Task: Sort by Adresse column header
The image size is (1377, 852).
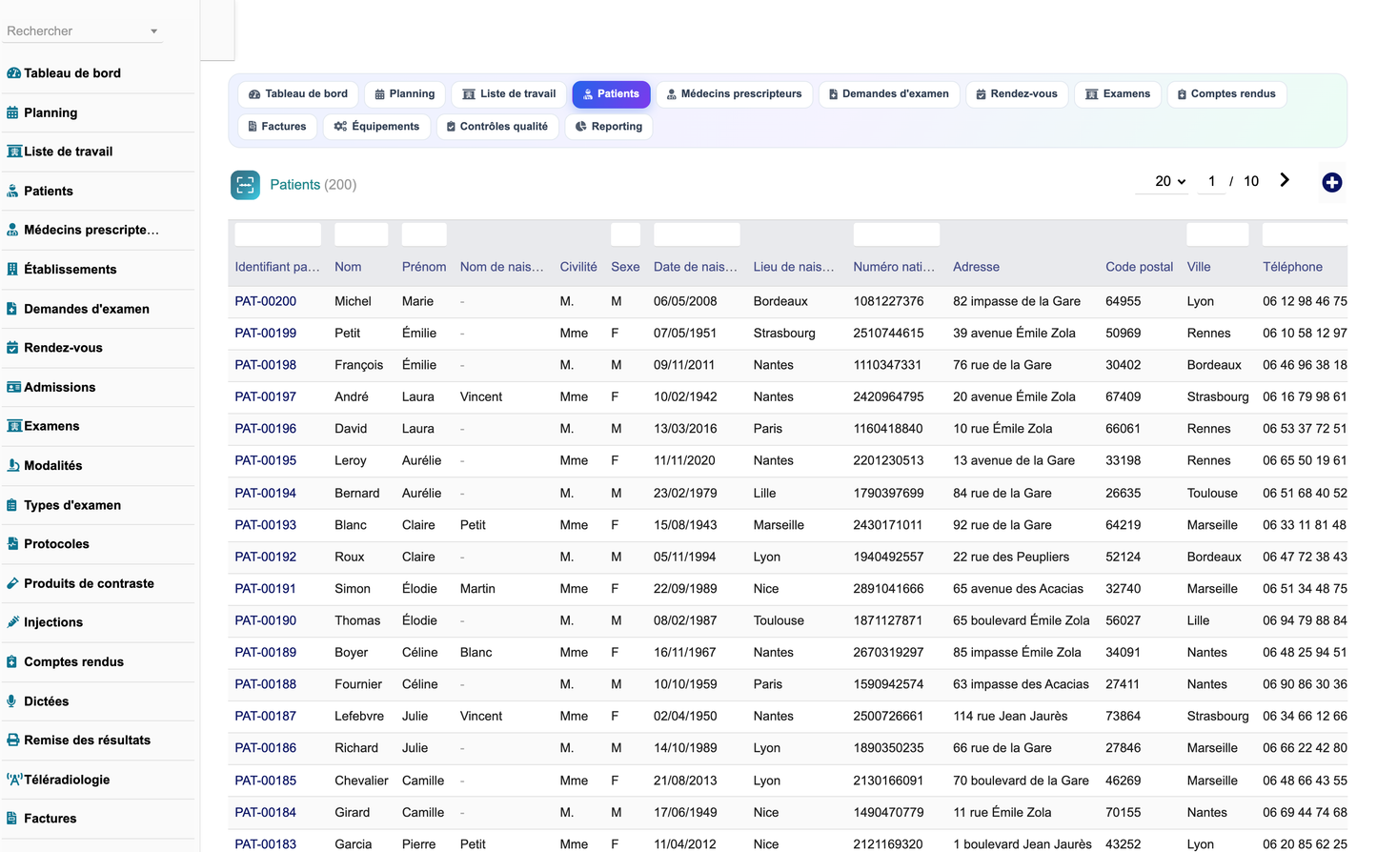Action: (x=976, y=267)
